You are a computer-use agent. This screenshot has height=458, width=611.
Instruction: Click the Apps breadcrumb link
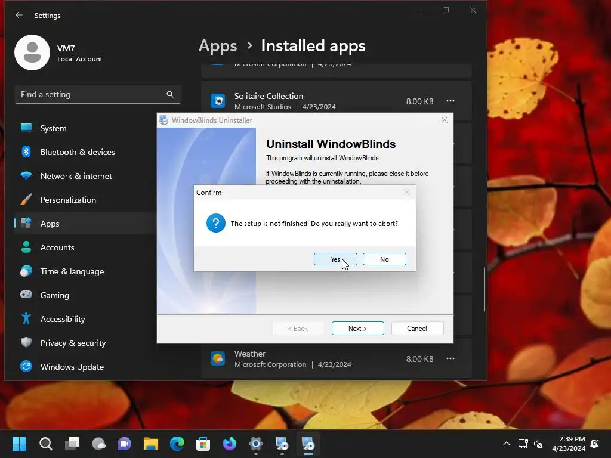(218, 46)
